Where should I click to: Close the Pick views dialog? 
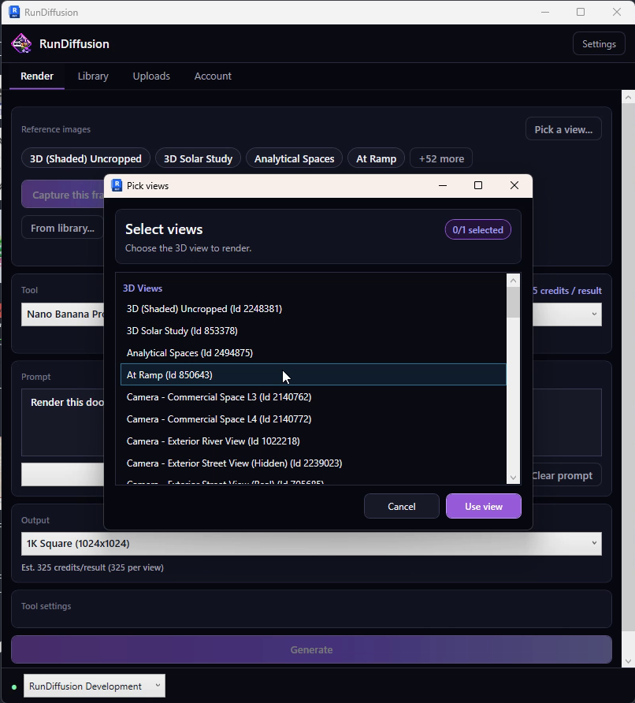coord(514,185)
